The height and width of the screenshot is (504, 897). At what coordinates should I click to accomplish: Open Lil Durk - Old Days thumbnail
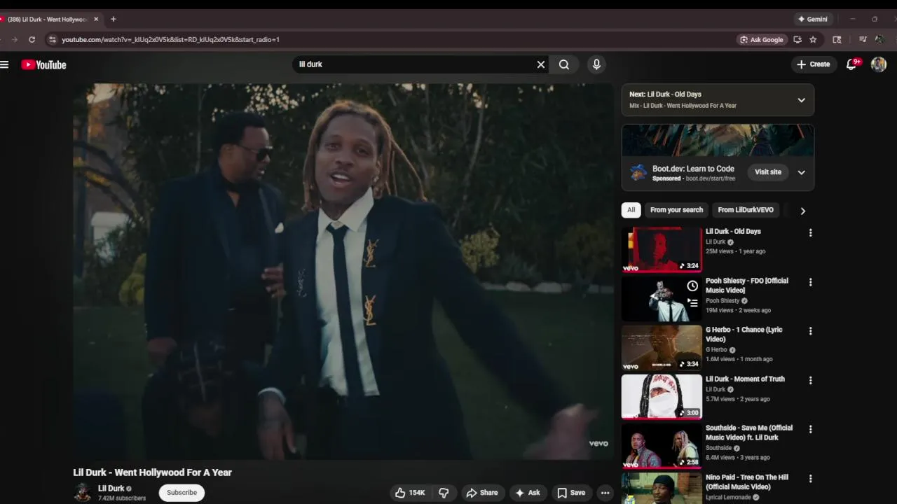point(662,248)
